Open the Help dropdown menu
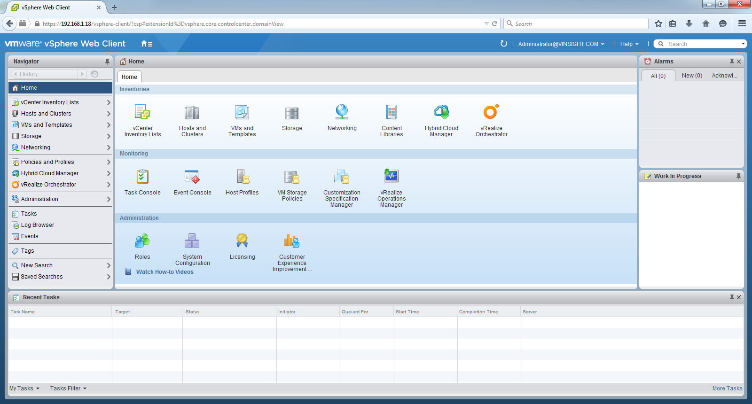 (x=629, y=44)
